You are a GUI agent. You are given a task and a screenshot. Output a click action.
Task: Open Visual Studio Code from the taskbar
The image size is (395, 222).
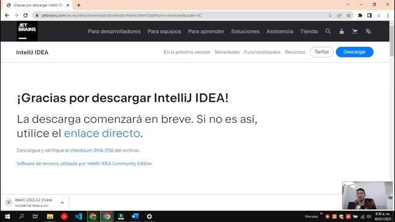coord(78,216)
